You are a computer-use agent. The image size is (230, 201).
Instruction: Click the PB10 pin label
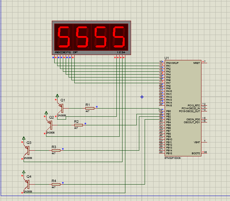(169, 140)
